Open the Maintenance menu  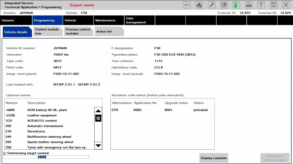[x=109, y=20]
